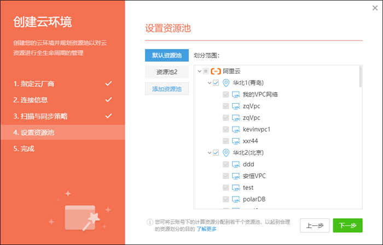Click the info icon beside the hint text

tap(149, 222)
